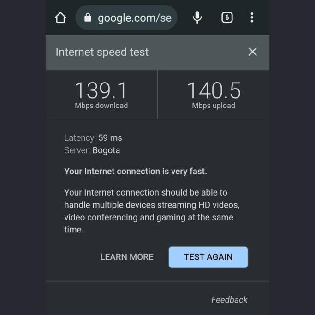This screenshot has height=315, width=315.
Task: Close the Internet speed test panel
Action: (252, 52)
